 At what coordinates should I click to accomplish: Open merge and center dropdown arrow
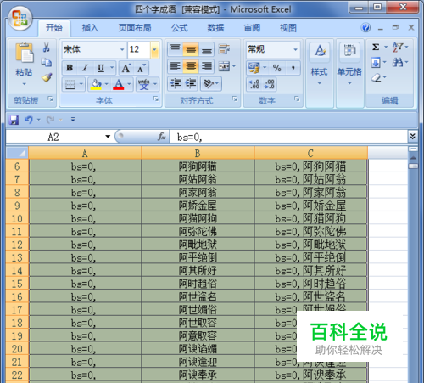click(x=234, y=66)
